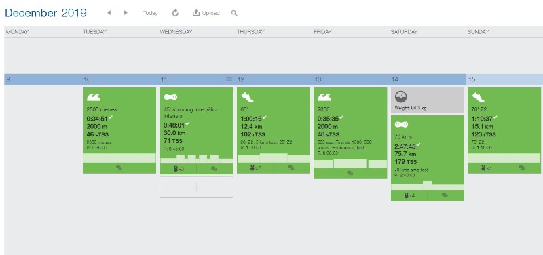Click the Upload button
The width and height of the screenshot is (543, 255).
click(x=206, y=13)
